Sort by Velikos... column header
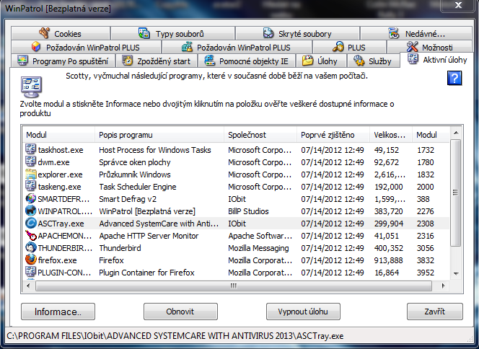Image resolution: width=479 pixels, height=349 pixels. pos(391,135)
